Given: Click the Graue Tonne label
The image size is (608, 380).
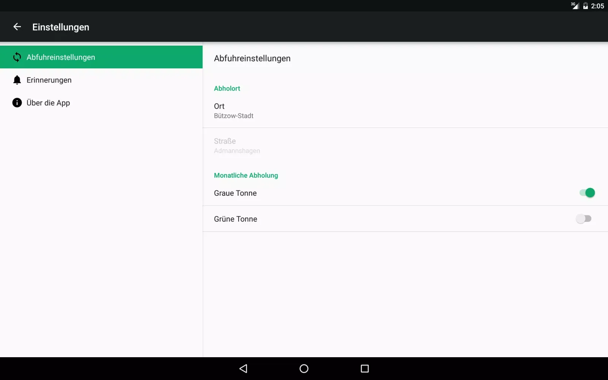Looking at the screenshot, I should coord(235,193).
